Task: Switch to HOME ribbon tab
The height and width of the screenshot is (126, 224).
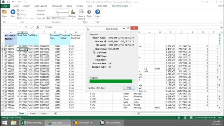Action: [16, 6]
